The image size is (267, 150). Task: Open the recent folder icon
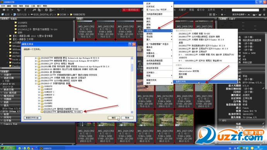(254, 15)
